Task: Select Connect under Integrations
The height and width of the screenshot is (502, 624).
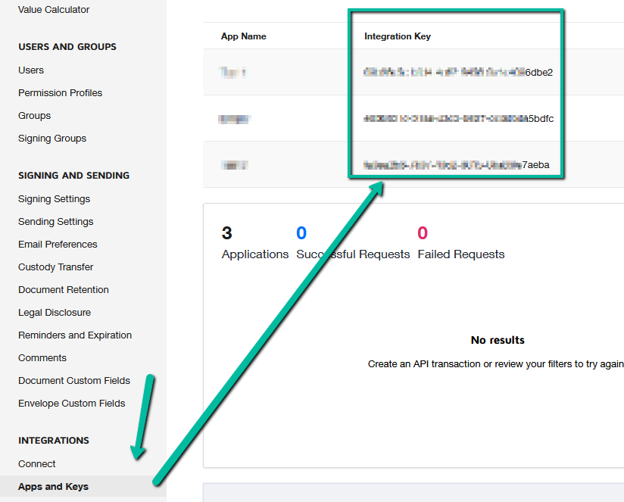Action: (x=36, y=463)
